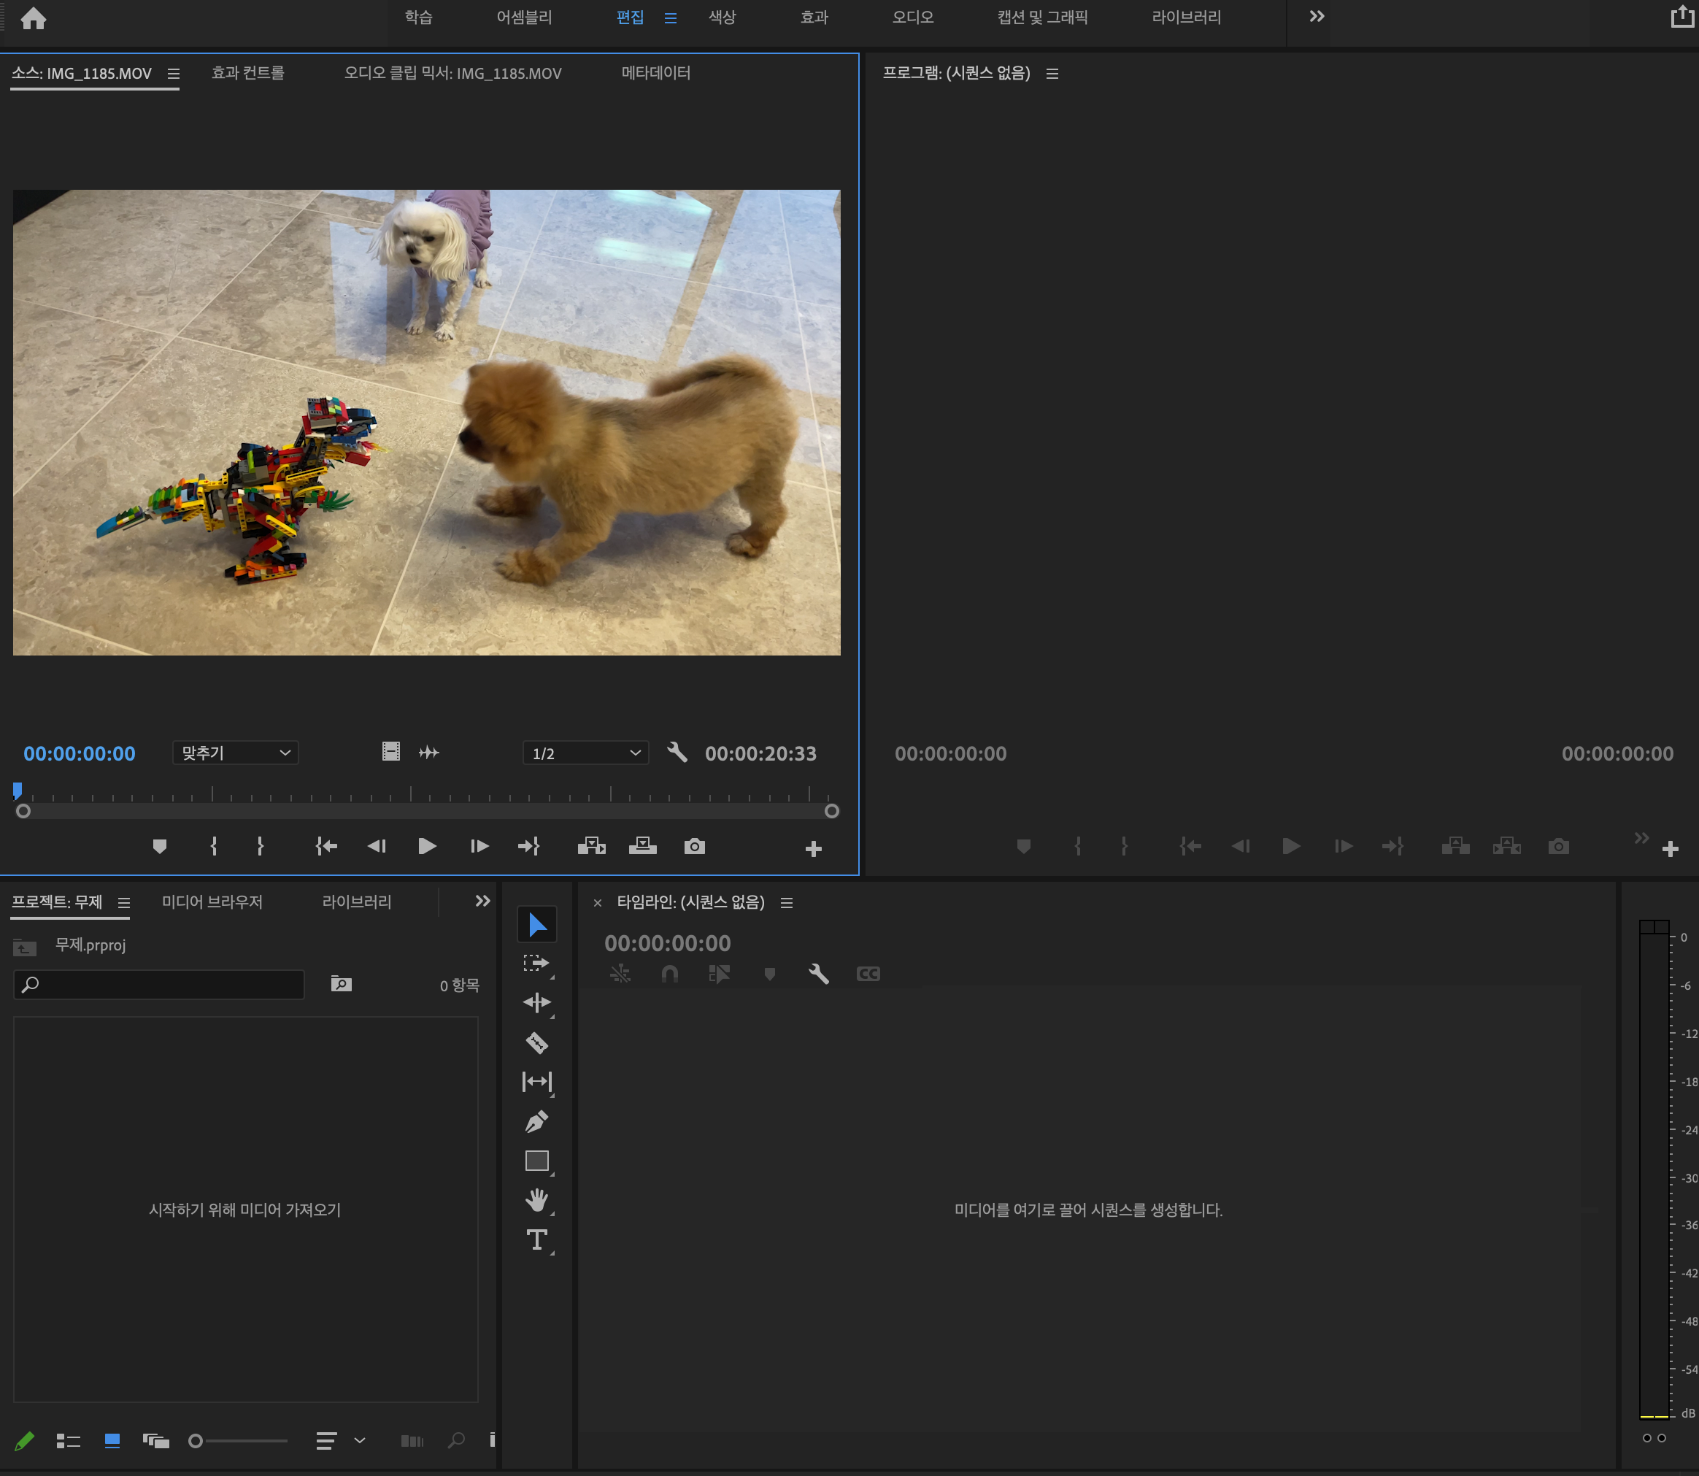
Task: Click the project search input field
Action: pos(165,984)
